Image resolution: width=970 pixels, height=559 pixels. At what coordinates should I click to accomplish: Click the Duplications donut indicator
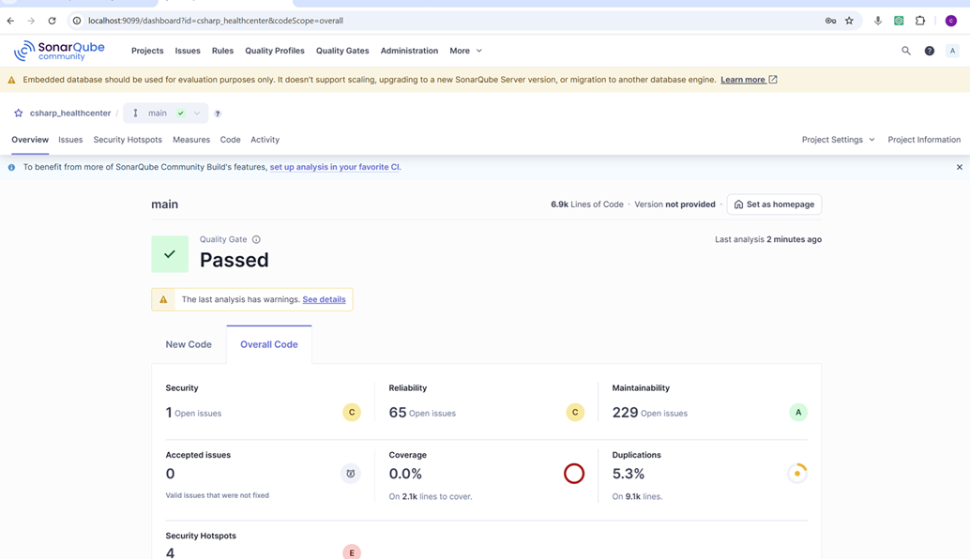tap(796, 474)
